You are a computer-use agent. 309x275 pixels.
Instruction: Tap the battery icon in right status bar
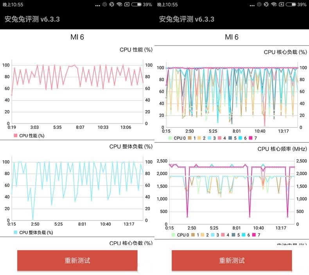291,5
